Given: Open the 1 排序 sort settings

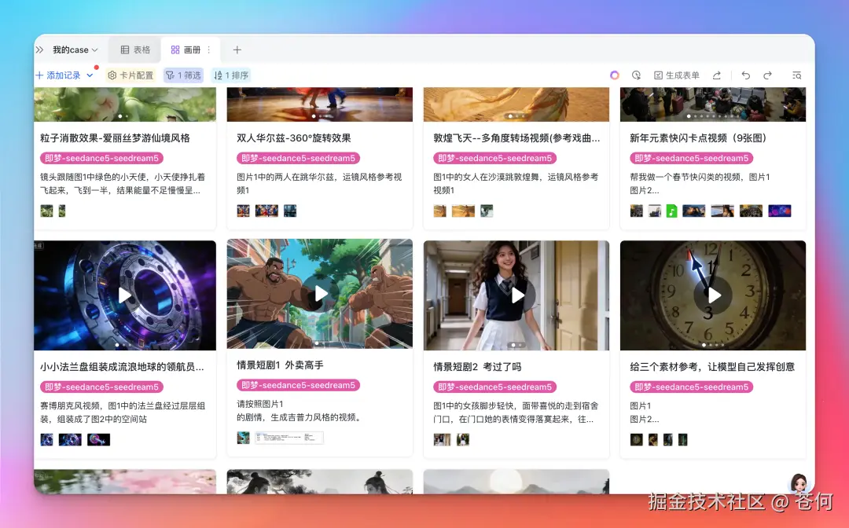Looking at the screenshot, I should click(x=231, y=75).
